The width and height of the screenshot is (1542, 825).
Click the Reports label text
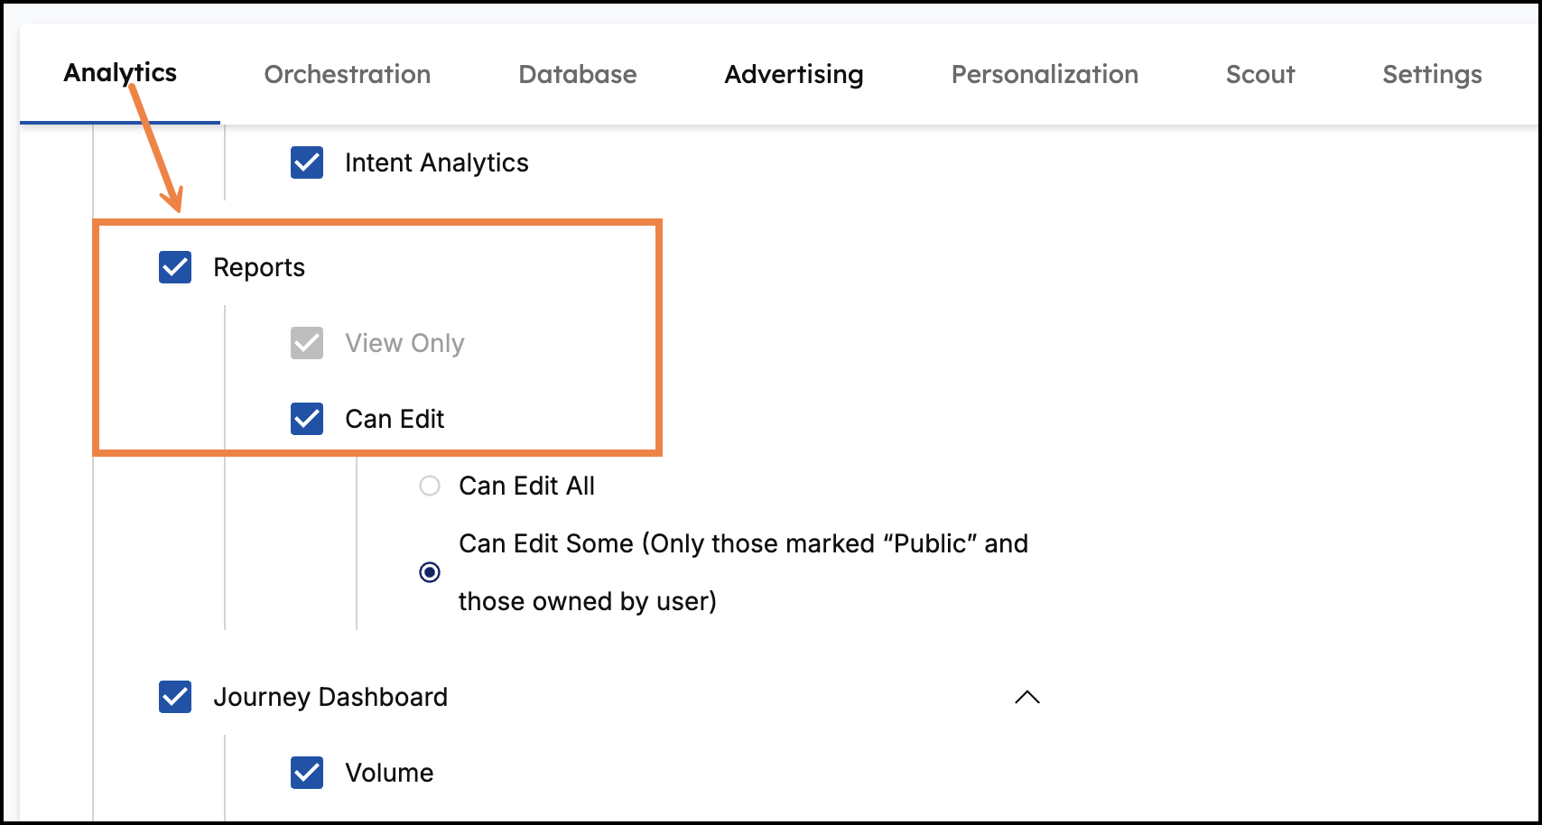pyautogui.click(x=259, y=268)
